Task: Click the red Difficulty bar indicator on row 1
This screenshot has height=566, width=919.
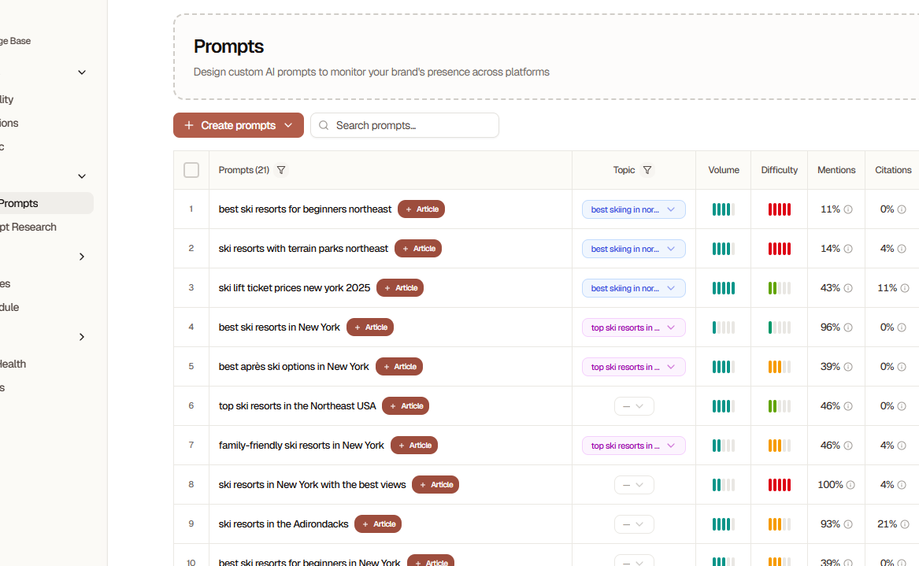Action: [x=779, y=209]
